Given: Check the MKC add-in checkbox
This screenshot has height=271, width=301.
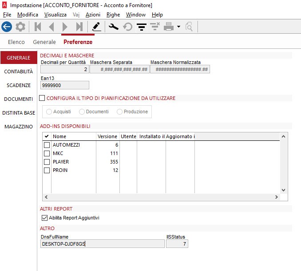Looking at the screenshot, I should coord(47,153).
